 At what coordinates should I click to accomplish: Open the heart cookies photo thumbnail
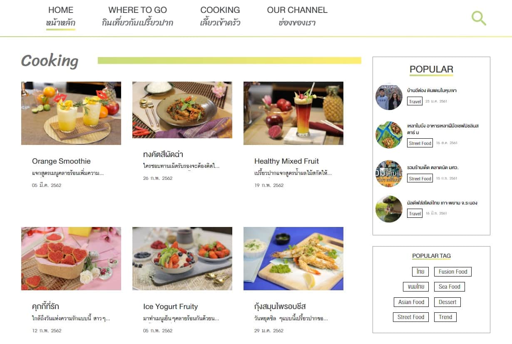coord(71,259)
